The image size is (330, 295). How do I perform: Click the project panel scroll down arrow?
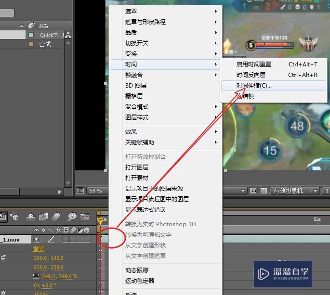pos(68,183)
